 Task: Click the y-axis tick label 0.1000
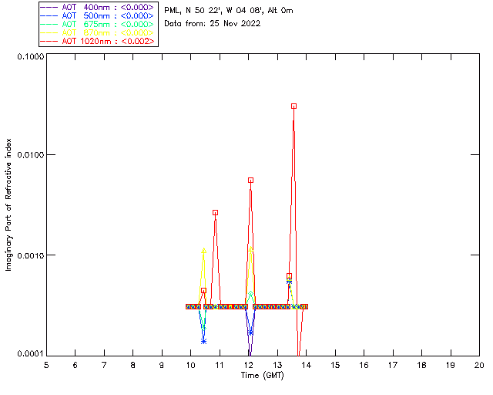(31, 56)
